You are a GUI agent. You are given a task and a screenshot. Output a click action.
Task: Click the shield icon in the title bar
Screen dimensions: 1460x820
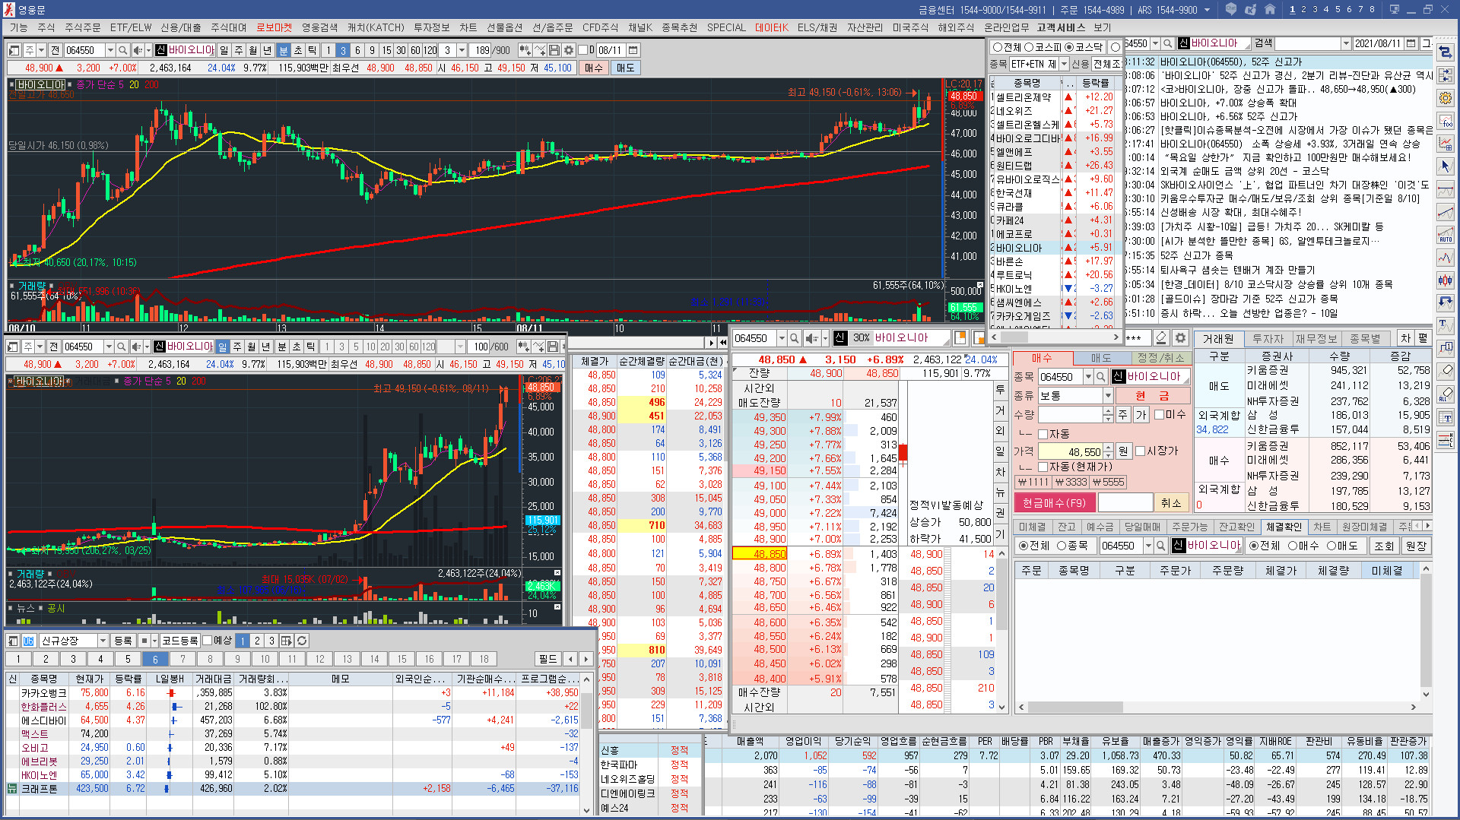click(1231, 10)
